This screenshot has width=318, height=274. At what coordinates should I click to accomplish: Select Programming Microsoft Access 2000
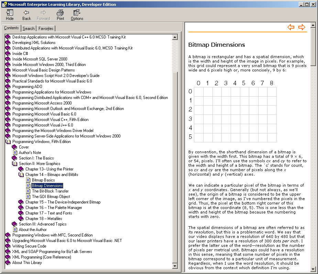pyautogui.click(x=42, y=103)
